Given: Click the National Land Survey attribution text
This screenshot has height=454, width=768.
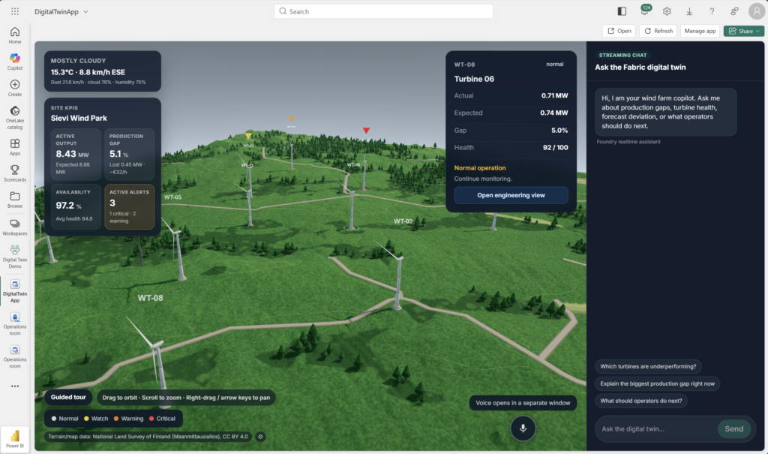Looking at the screenshot, I should click(148, 436).
